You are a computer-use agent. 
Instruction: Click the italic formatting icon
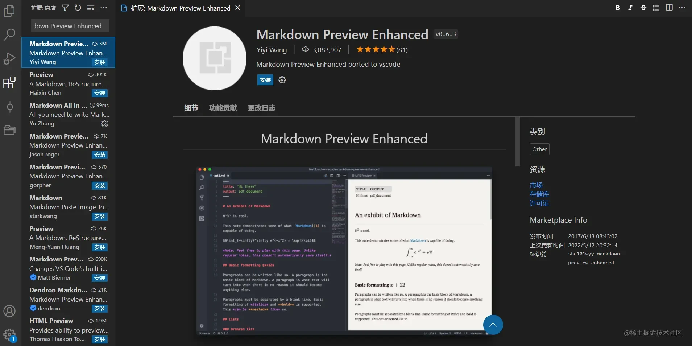pos(630,8)
